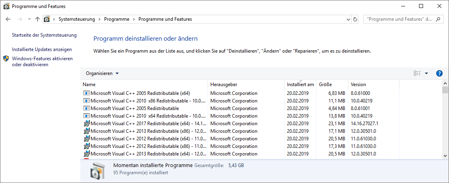
Task: Open the Organisieren dropdown menu
Action: [x=102, y=73]
